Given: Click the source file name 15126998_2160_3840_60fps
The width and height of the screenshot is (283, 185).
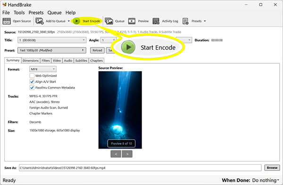Looking at the screenshot, I should tap(36, 32).
